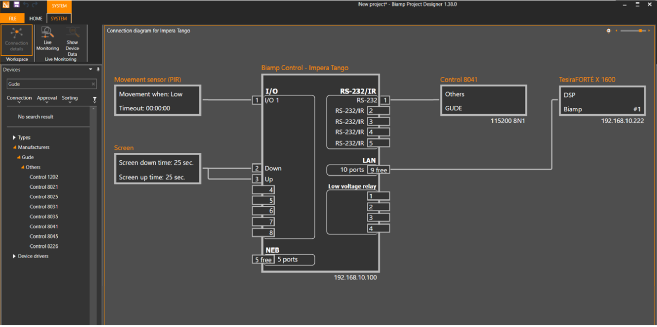657x327 pixels.
Task: Click I/O port 1 on Impera Tango
Action: (257, 100)
